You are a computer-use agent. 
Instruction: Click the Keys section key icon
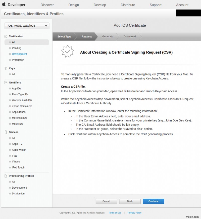click(x=6, y=68)
